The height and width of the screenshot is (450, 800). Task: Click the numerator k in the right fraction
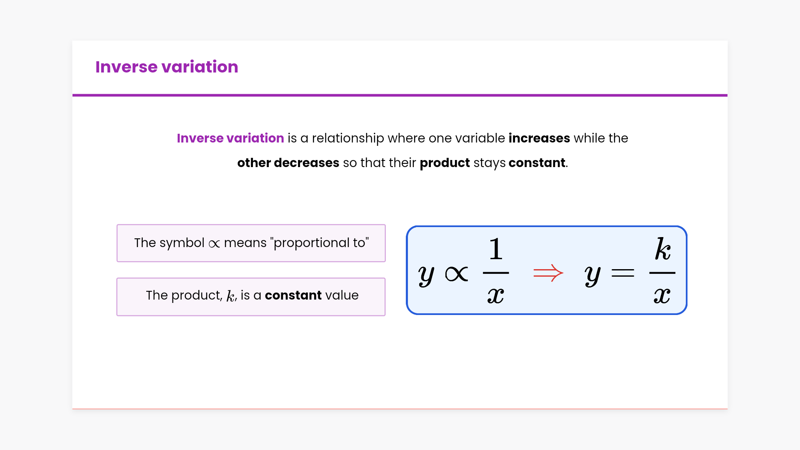coord(662,249)
